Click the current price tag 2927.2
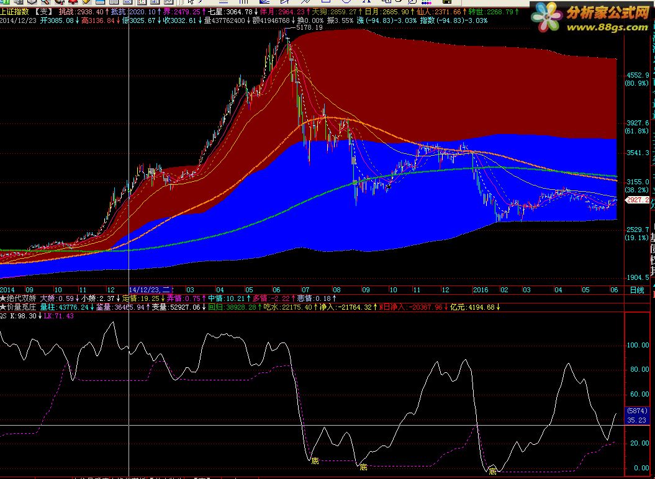The image size is (655, 479). (637, 200)
